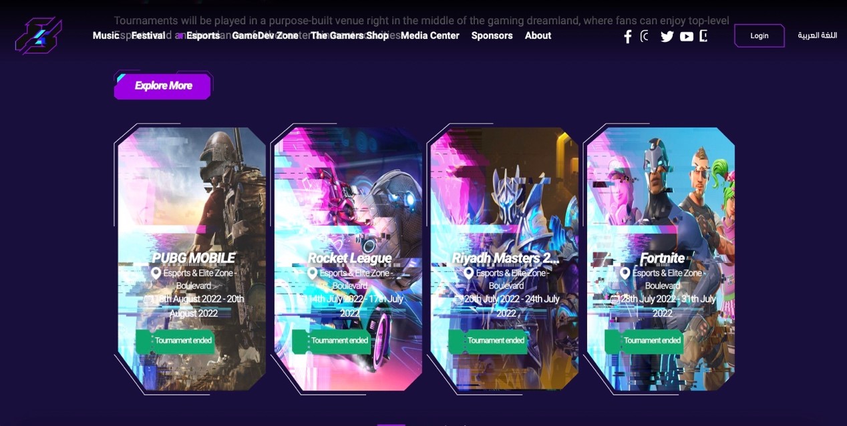This screenshot has height=426, width=847.
Task: Visit The Gamers Shop page
Action: click(349, 35)
